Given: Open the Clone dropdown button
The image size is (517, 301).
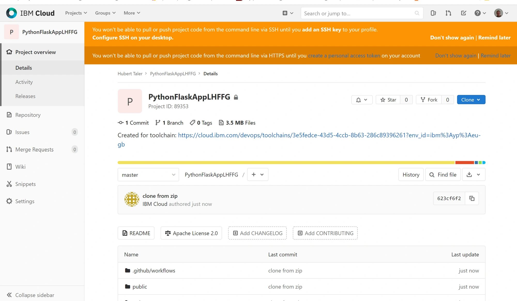Looking at the screenshot, I should (x=471, y=100).
